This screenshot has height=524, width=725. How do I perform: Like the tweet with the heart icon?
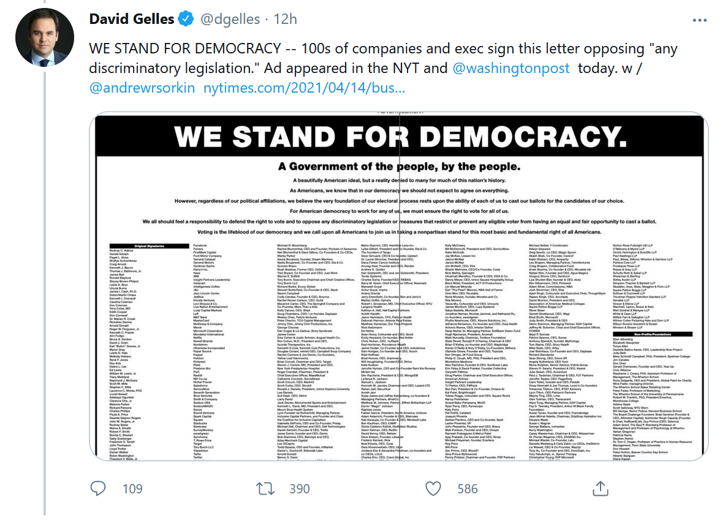pos(433,488)
